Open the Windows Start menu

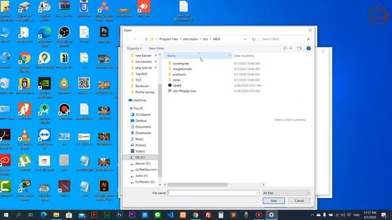pos(6,215)
